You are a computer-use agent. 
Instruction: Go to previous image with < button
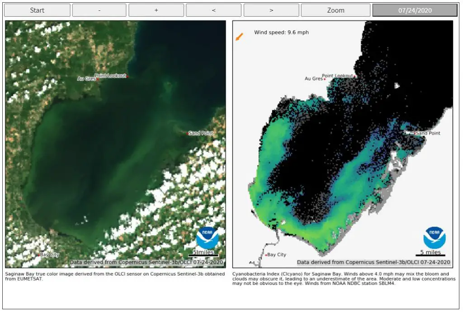[213, 10]
